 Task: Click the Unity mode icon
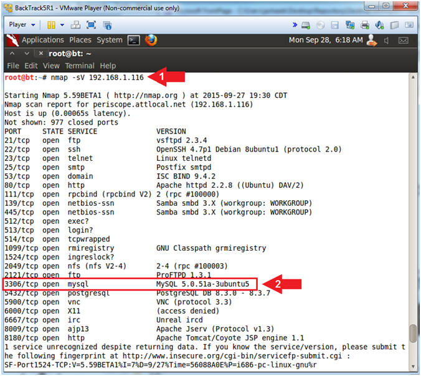107,26
